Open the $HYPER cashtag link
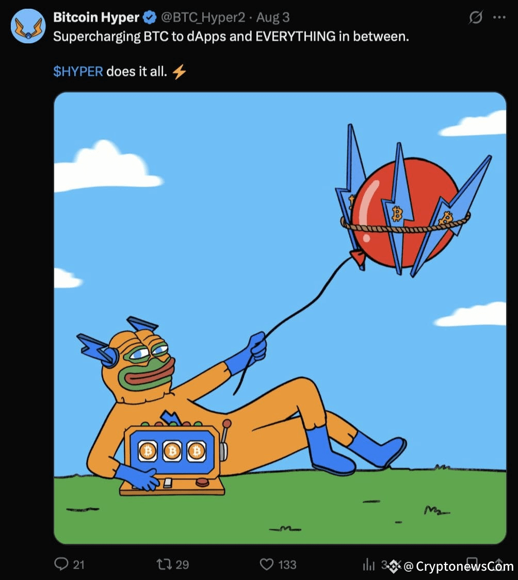Screen dimensions: 518x580 click(78, 71)
